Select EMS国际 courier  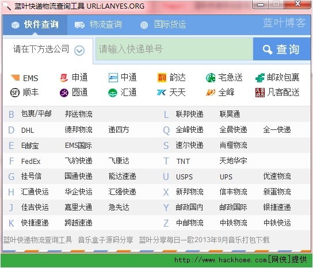(78, 146)
